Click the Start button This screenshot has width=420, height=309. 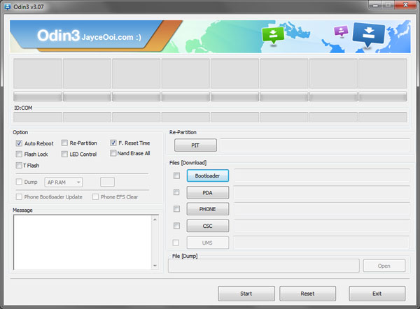(246, 294)
